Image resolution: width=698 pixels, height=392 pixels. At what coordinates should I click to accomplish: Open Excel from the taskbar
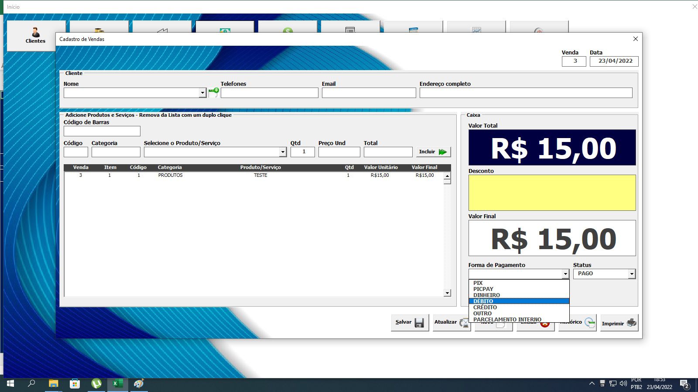click(x=118, y=383)
